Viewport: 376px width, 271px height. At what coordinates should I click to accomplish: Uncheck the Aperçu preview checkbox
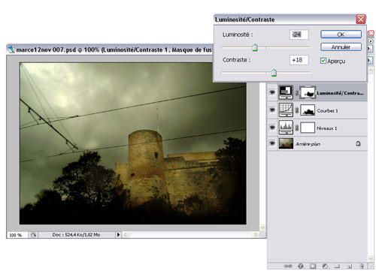pos(323,61)
